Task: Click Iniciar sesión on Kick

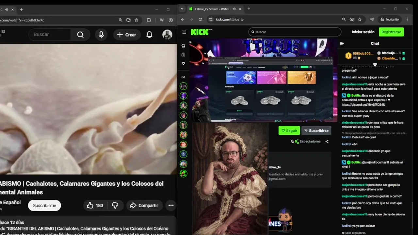Action: coord(363,32)
